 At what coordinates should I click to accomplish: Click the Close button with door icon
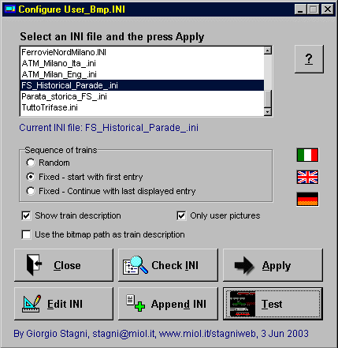point(64,265)
